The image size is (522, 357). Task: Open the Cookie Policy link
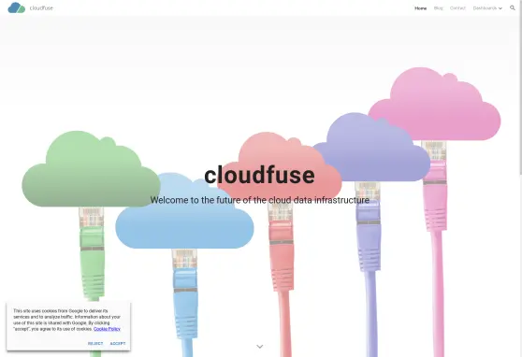pos(107,329)
